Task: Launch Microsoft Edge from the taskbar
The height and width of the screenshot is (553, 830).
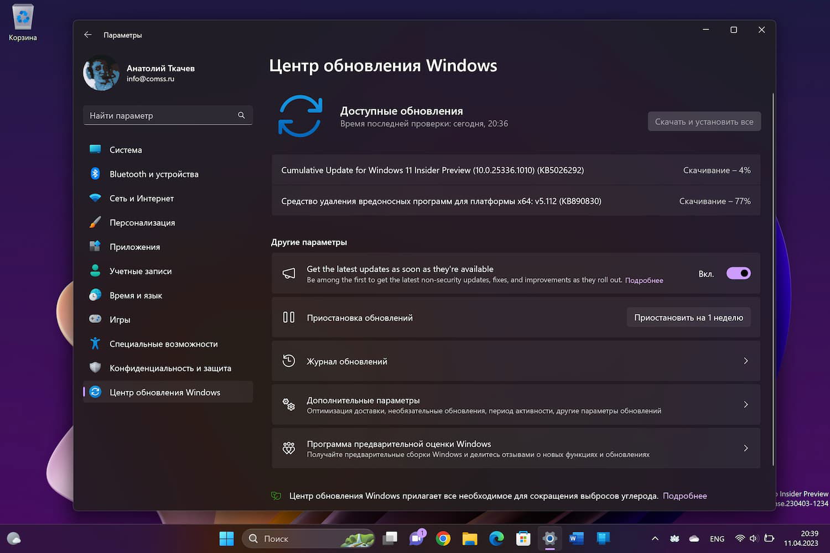Action: [496, 539]
